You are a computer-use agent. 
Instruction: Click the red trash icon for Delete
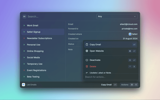coord(87,66)
